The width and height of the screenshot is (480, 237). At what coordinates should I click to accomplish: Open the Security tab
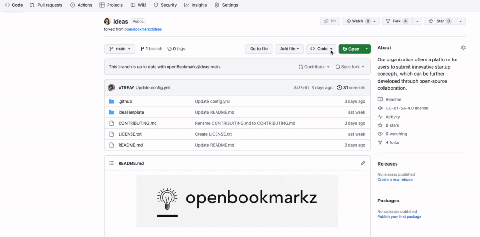point(165,5)
